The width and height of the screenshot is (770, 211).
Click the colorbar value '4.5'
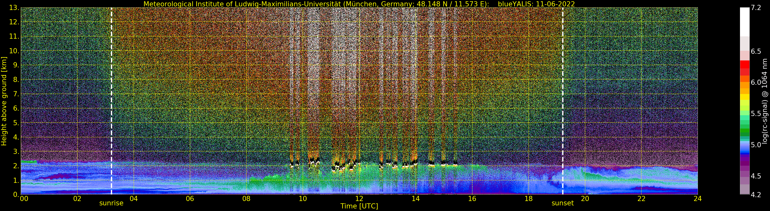(756, 176)
